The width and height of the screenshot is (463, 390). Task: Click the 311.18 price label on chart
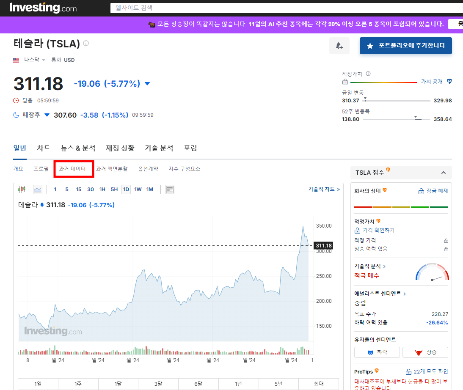coord(324,246)
